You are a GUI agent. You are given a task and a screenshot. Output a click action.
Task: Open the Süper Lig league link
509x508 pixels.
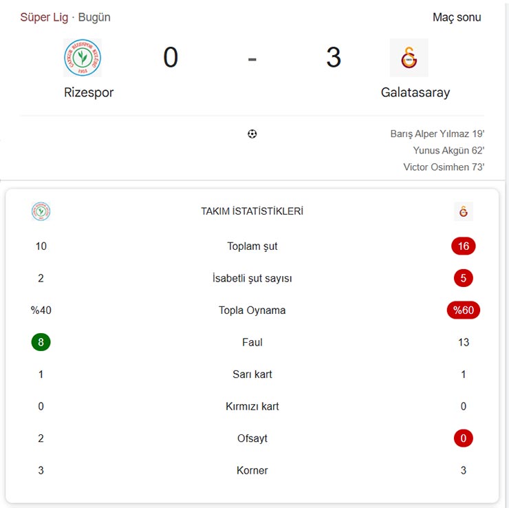tap(44, 17)
